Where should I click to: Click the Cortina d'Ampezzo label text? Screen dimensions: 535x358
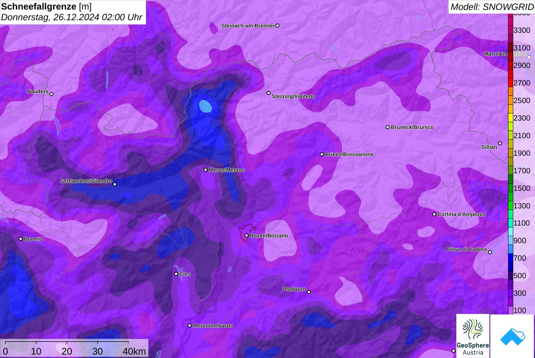pos(462,214)
